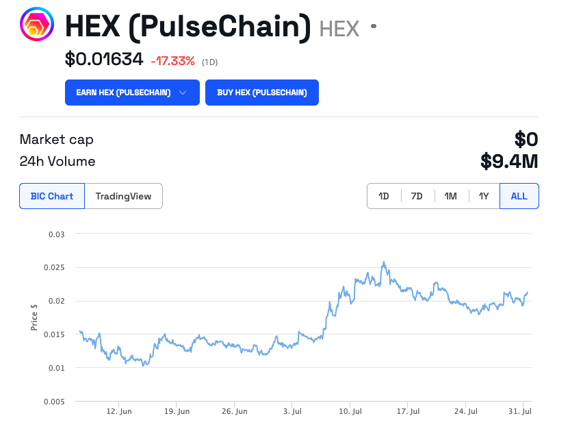
Task: Select the 1M time range
Action: [451, 196]
